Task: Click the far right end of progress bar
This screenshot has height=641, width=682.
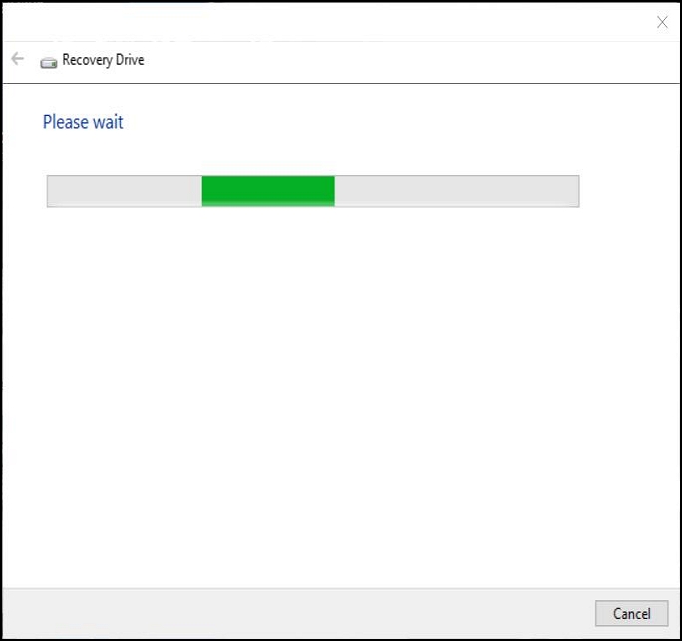Action: point(575,191)
